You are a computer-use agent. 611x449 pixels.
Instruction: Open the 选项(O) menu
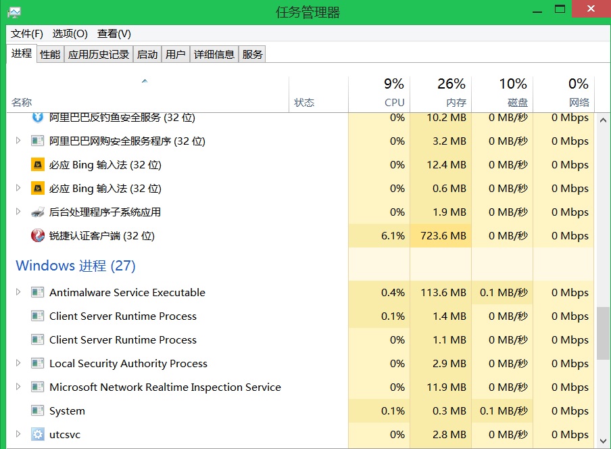click(70, 34)
